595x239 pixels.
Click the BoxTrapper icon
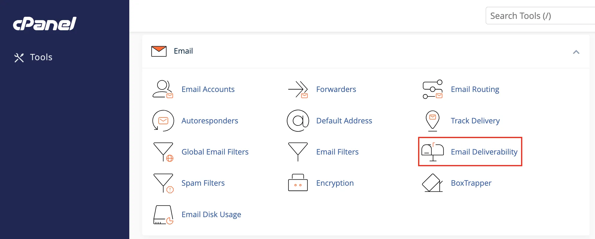click(x=432, y=183)
